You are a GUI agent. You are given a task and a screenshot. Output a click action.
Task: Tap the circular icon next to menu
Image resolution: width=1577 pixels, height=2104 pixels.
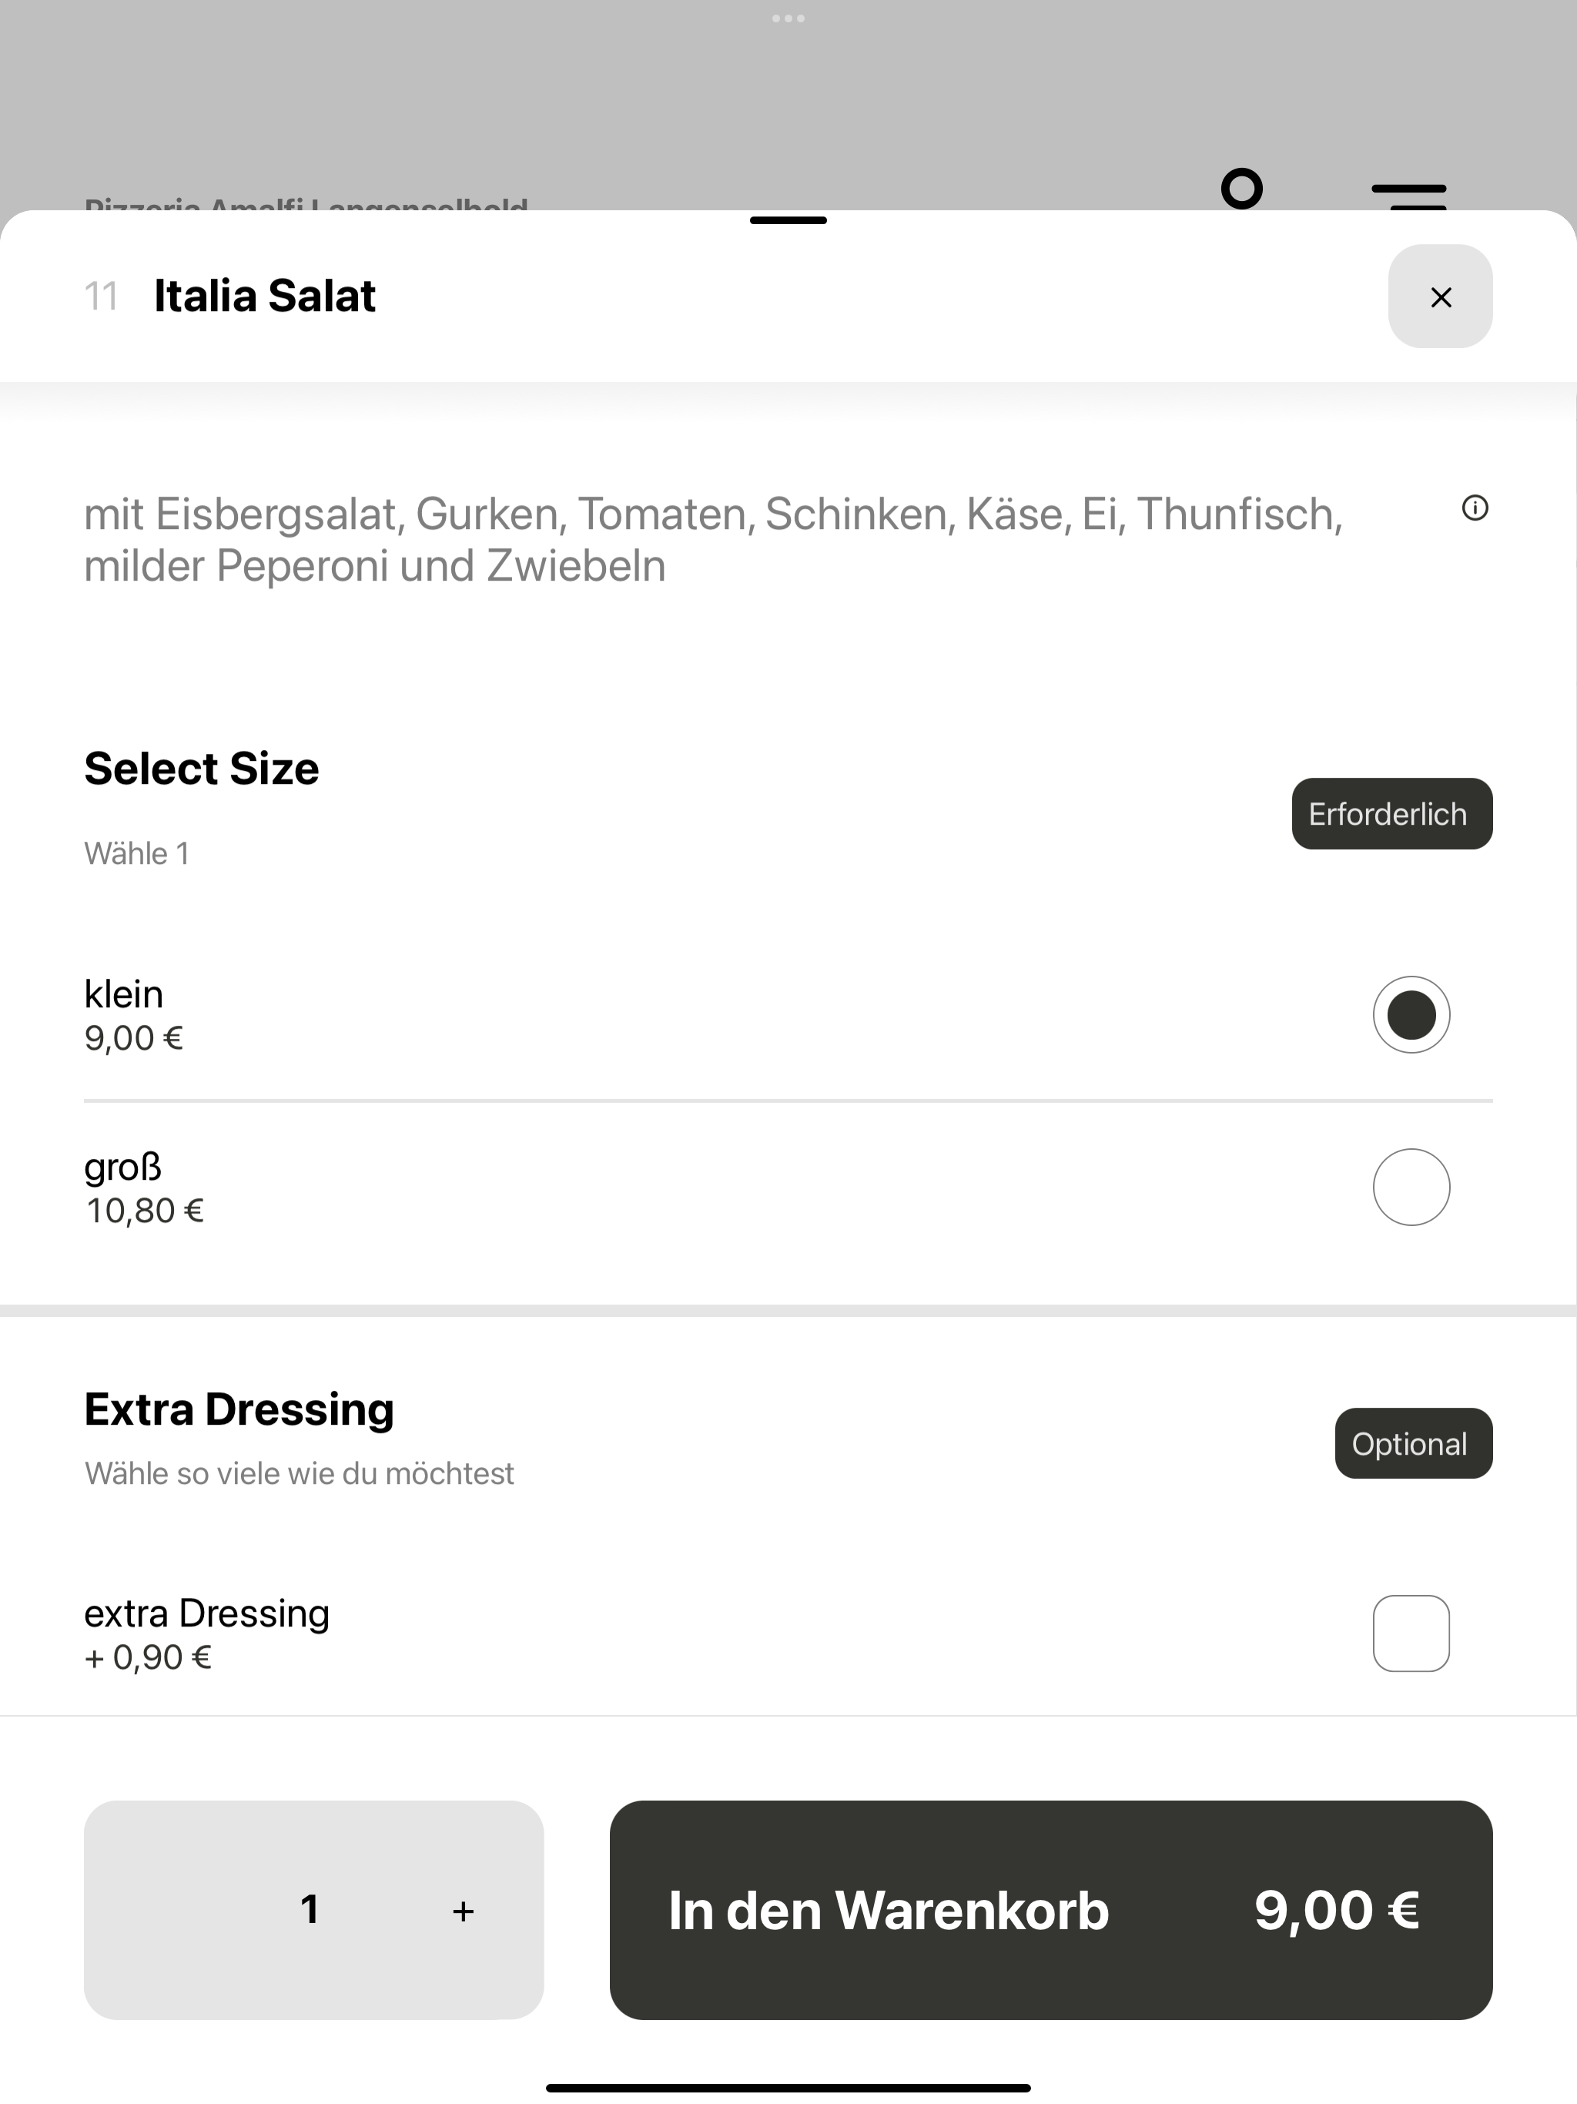(x=1241, y=189)
